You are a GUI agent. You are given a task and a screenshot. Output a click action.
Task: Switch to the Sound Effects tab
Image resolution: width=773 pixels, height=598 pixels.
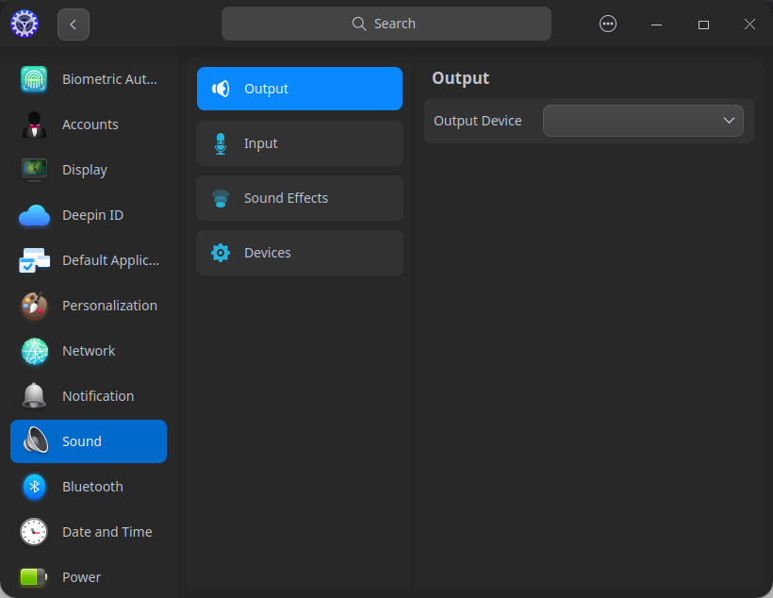coord(300,198)
